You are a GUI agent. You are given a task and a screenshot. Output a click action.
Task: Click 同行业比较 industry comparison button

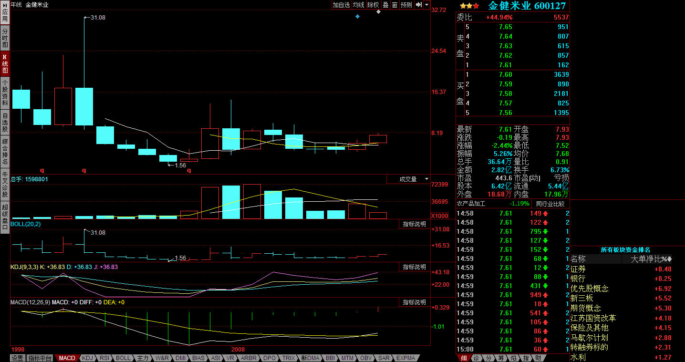[x=552, y=204]
